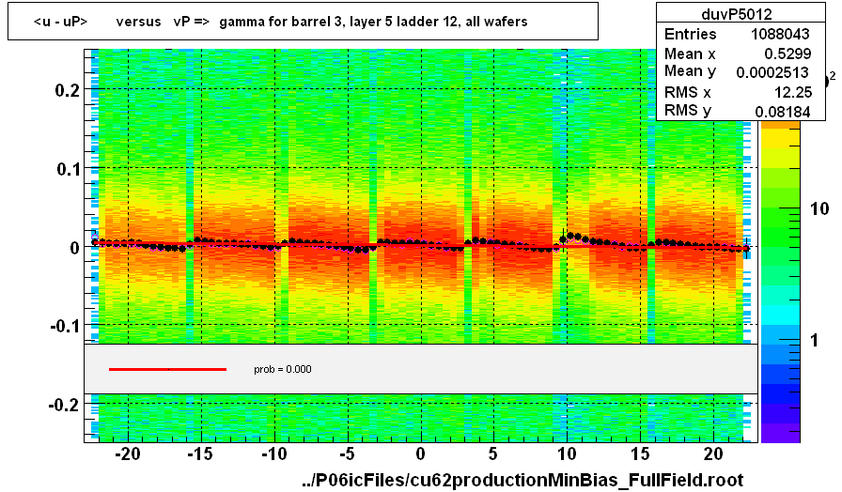
Task: Click the y-axis label '-0.2'
Action: 65,405
